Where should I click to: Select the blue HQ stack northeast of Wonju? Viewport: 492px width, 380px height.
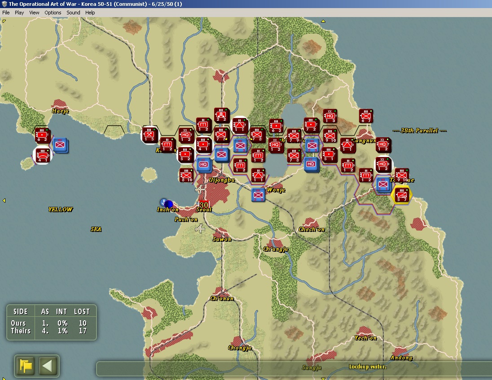click(311, 164)
